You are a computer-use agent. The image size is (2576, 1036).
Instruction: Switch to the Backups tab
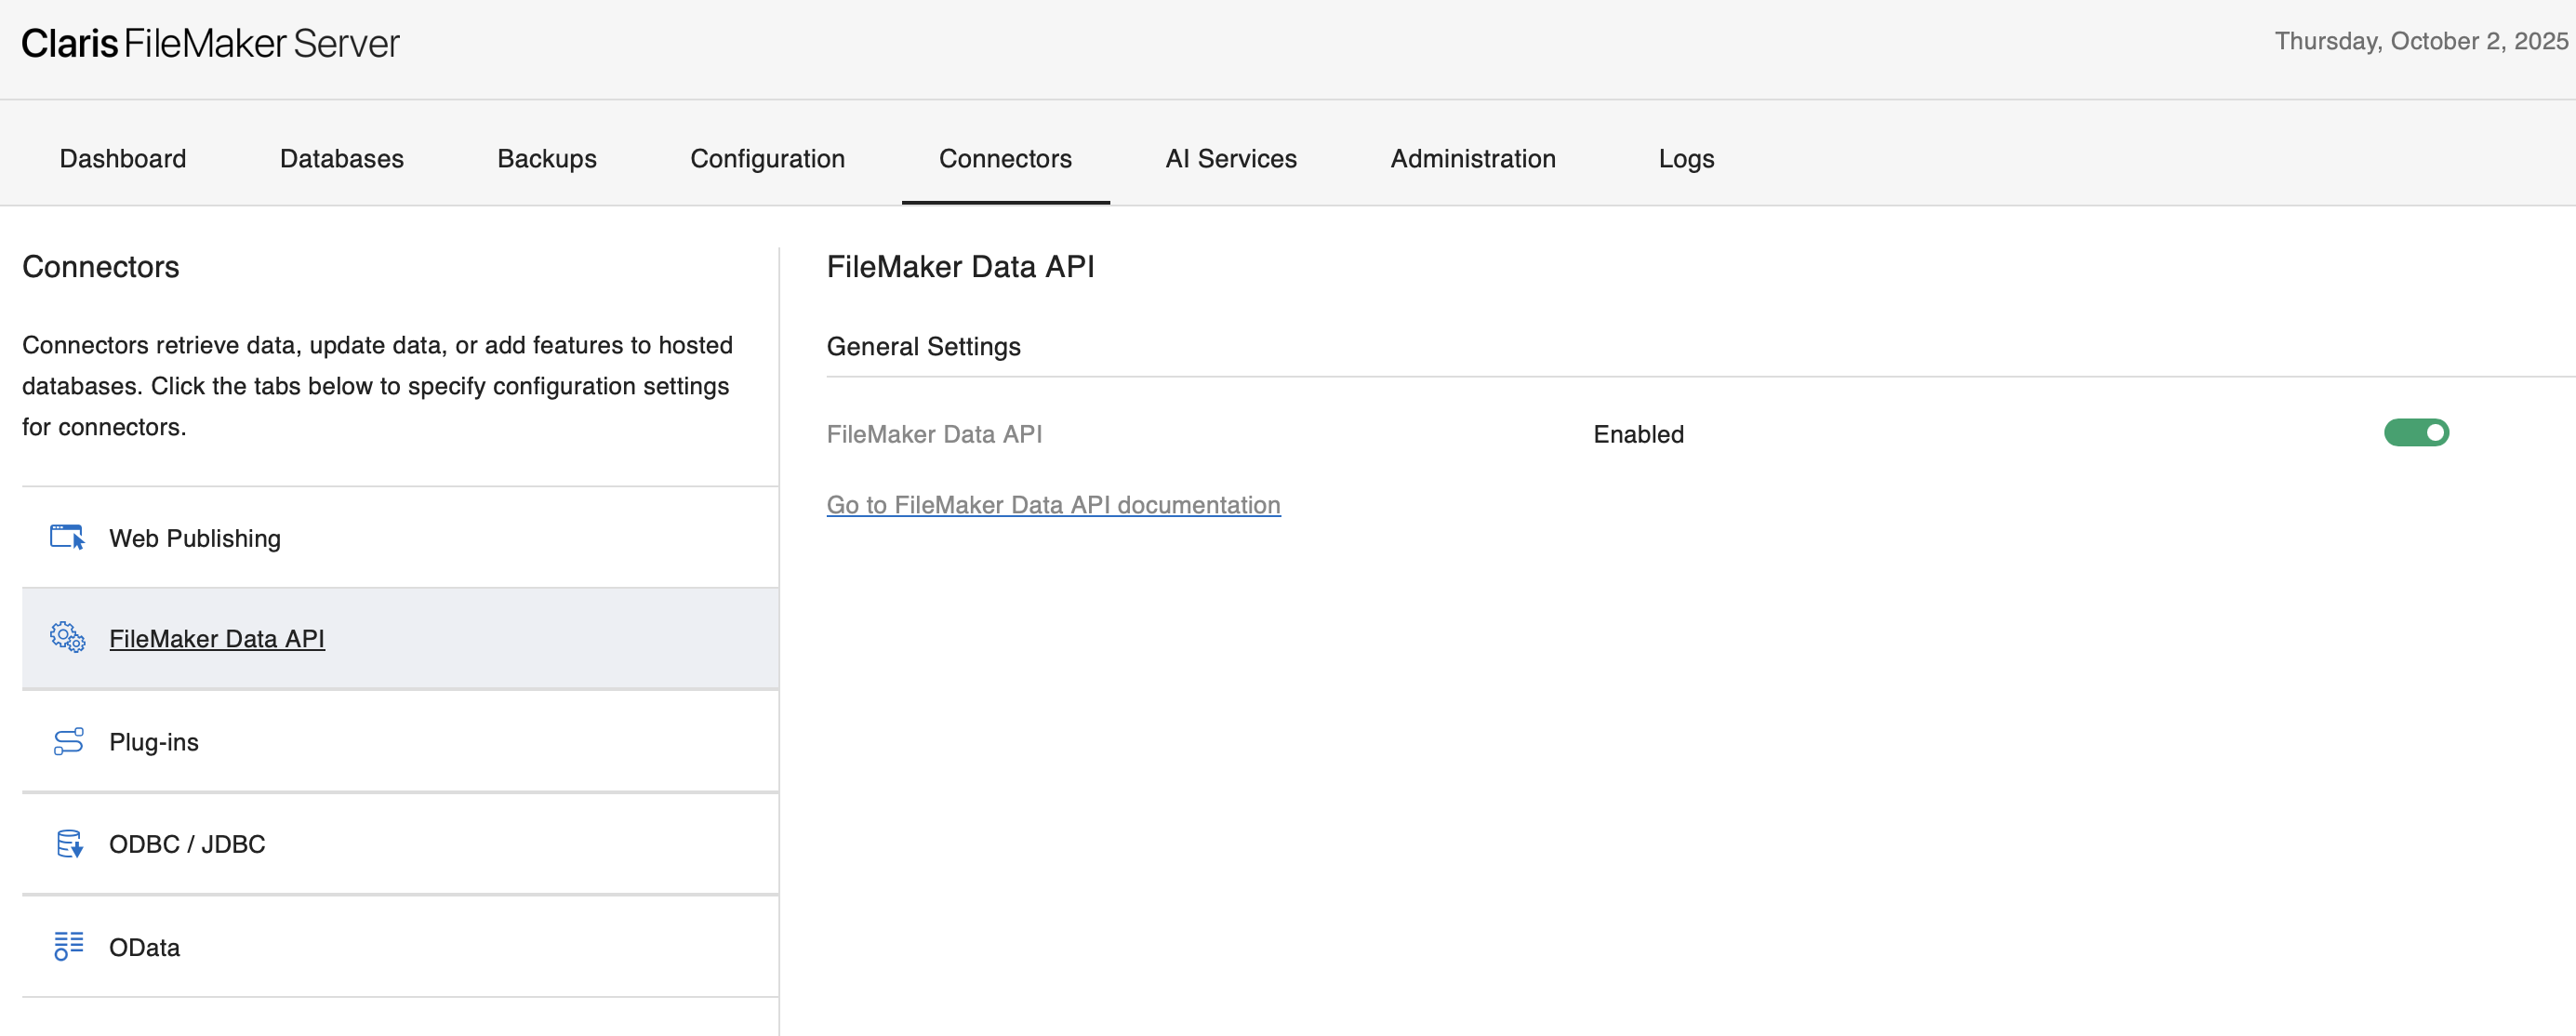[546, 158]
